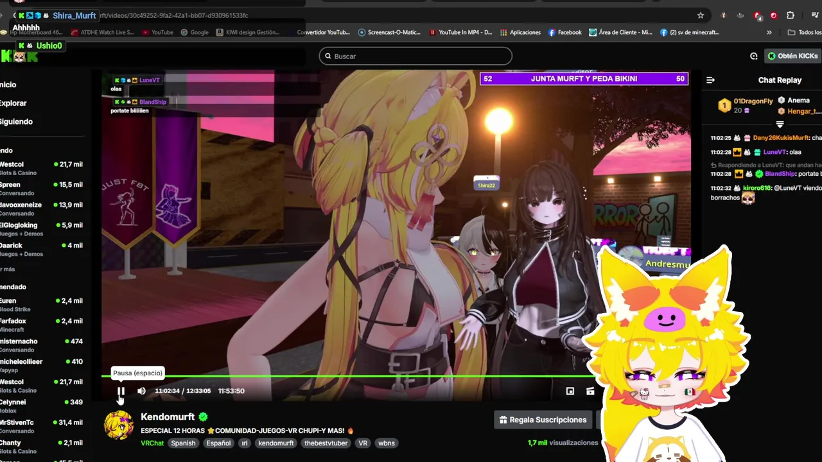Viewport: 822px width, 462px height.
Task: Open the Facebook bookmark
Action: point(565,32)
